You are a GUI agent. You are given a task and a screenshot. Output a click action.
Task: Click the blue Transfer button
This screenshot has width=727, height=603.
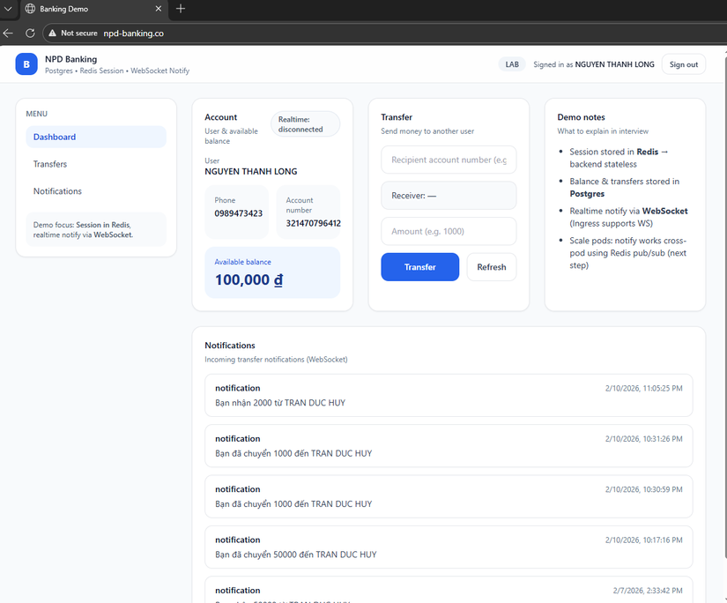point(420,267)
